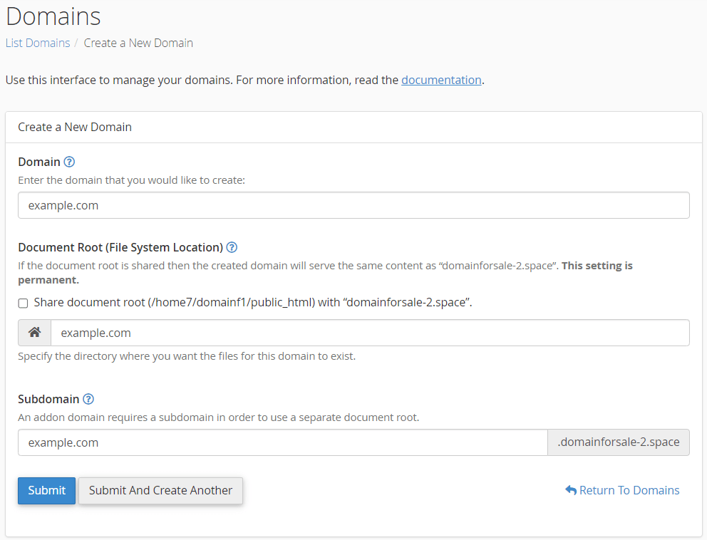Click the Subdomain section label

pos(49,399)
